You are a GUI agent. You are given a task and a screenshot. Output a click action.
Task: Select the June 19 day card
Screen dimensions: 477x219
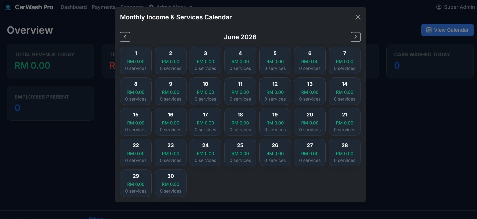[275, 122]
